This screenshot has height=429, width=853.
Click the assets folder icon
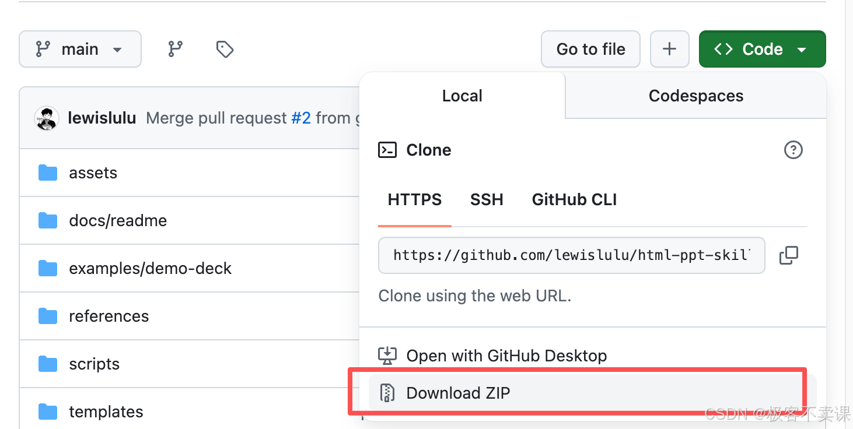[x=48, y=173]
